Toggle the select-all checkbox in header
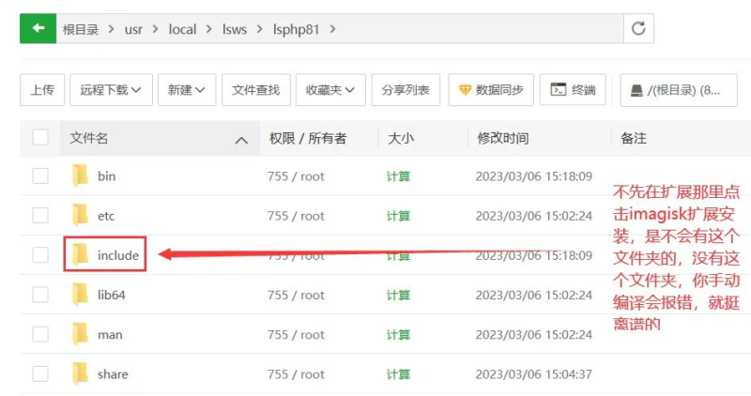751x396 pixels. coord(40,137)
